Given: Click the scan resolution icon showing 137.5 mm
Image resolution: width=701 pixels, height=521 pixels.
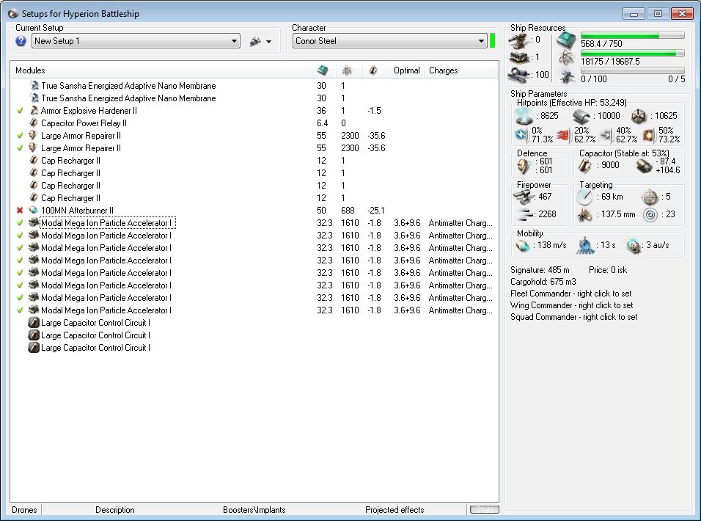Looking at the screenshot, I should pyautogui.click(x=584, y=215).
